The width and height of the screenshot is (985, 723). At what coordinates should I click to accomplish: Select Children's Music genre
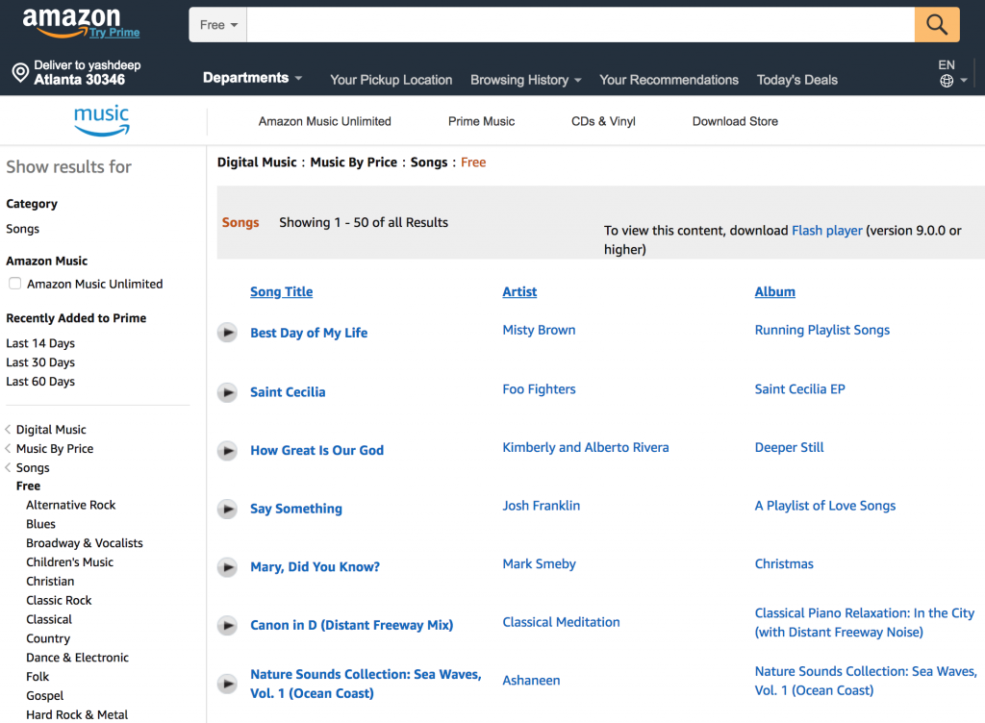(x=69, y=562)
